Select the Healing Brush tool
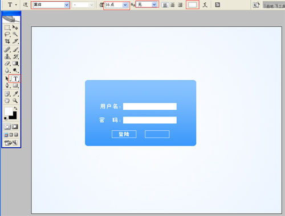 [7, 49]
